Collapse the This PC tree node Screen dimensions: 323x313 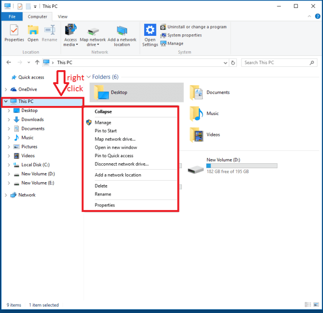tap(6, 102)
